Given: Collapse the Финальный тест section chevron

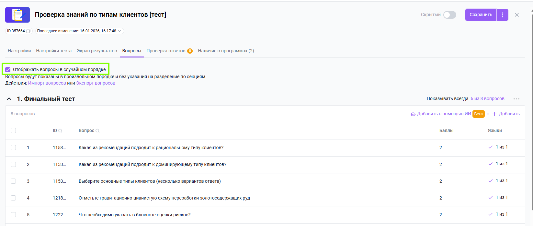Looking at the screenshot, I should (9, 99).
